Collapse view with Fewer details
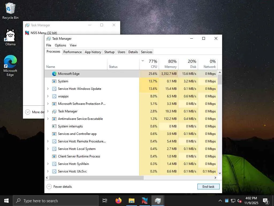Image resolution: width=274 pixels, height=206 pixels. coord(59,187)
